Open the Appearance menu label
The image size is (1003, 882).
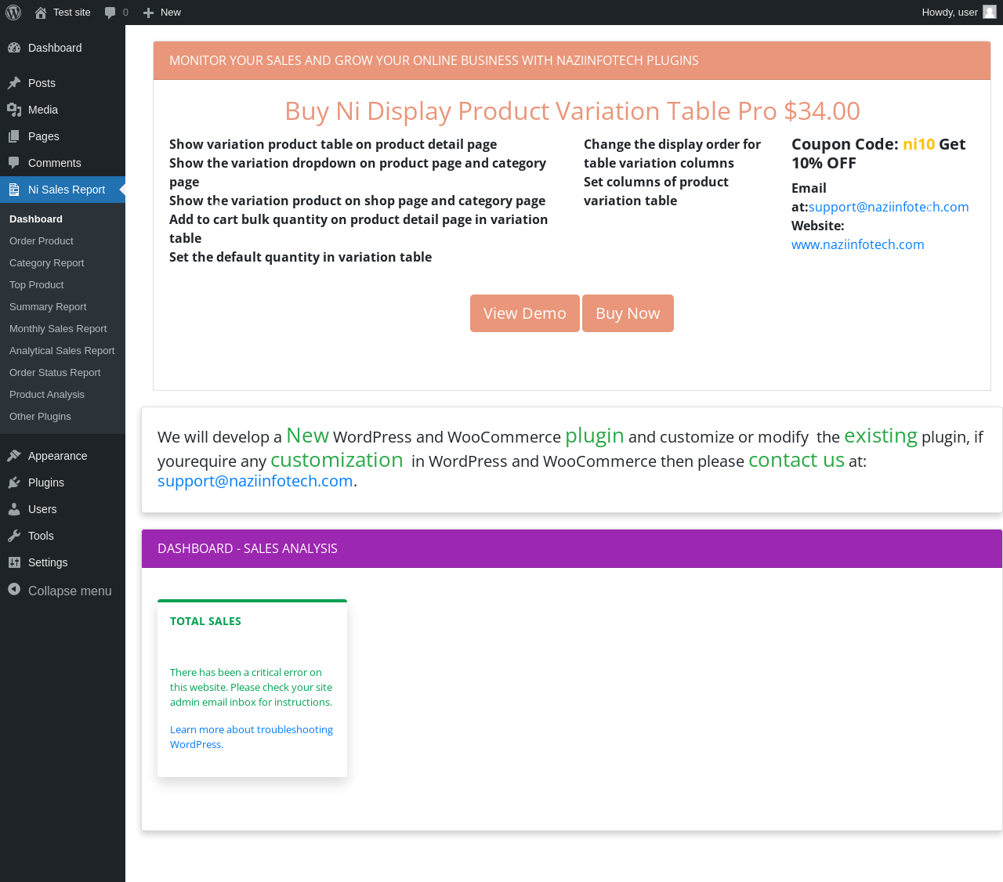(x=58, y=456)
